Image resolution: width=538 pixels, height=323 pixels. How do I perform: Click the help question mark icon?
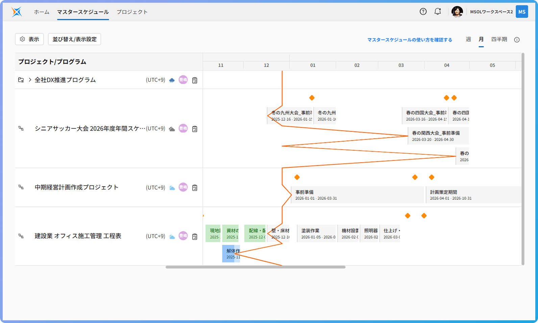(423, 11)
